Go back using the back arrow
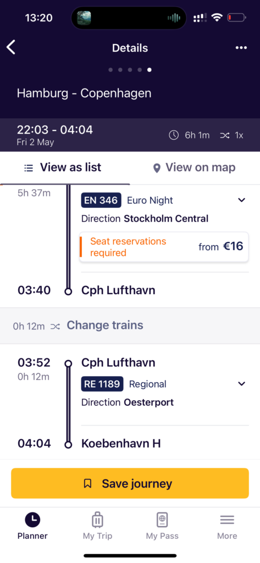Screen dimensions: 260x563 click(x=11, y=47)
